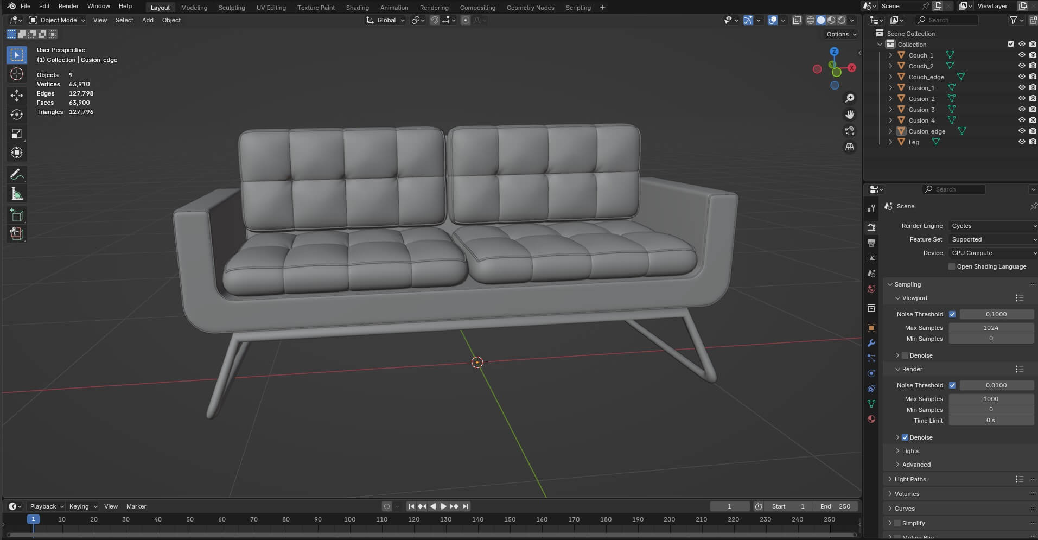Image resolution: width=1038 pixels, height=540 pixels.
Task: Activate the Scale tool
Action: point(17,134)
